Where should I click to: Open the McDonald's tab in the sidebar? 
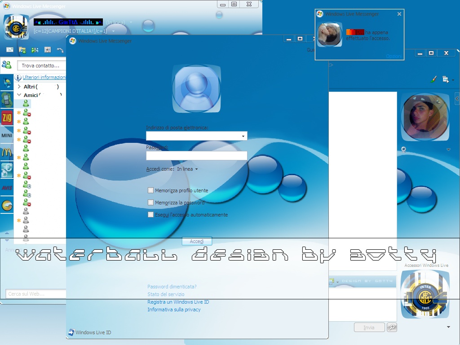pyautogui.click(x=7, y=152)
